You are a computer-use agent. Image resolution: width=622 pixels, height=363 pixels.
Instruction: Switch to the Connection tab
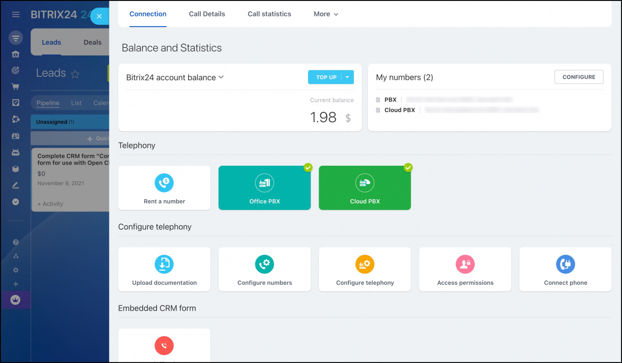pyautogui.click(x=148, y=14)
